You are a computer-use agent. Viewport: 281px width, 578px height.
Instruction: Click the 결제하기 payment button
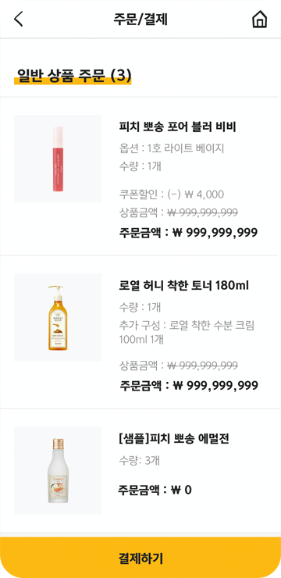click(140, 558)
